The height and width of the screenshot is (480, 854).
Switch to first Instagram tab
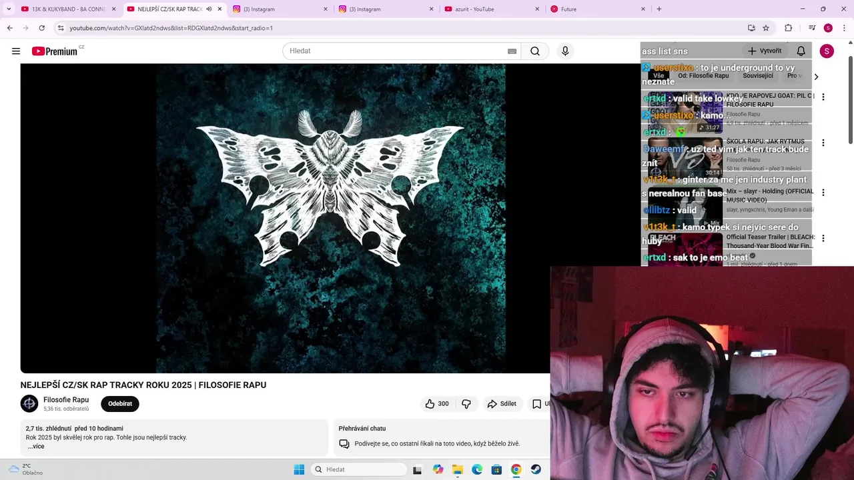[280, 9]
